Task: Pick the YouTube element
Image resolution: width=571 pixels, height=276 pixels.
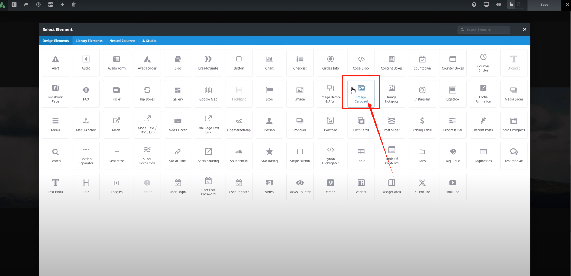Action: coord(453,186)
